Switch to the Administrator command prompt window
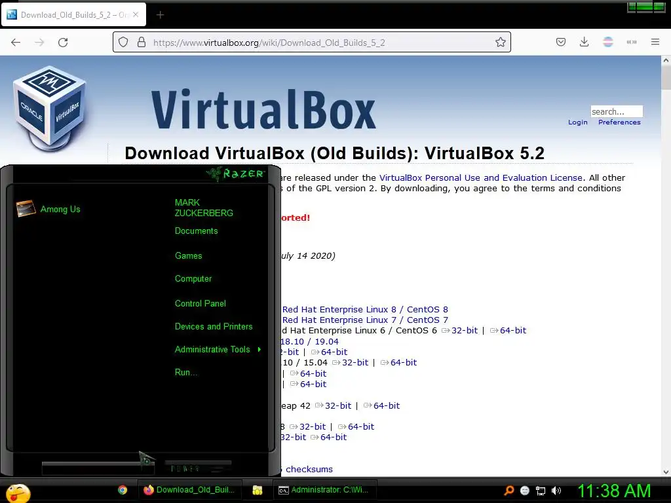671x503 pixels. click(x=324, y=490)
